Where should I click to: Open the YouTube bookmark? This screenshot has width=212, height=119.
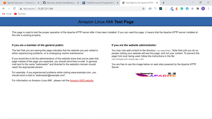point(20,14)
